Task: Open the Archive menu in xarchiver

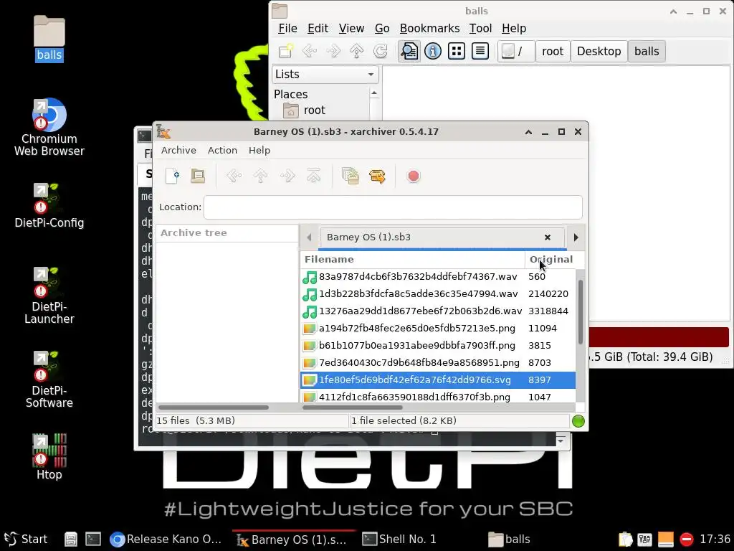Action: [x=178, y=151]
